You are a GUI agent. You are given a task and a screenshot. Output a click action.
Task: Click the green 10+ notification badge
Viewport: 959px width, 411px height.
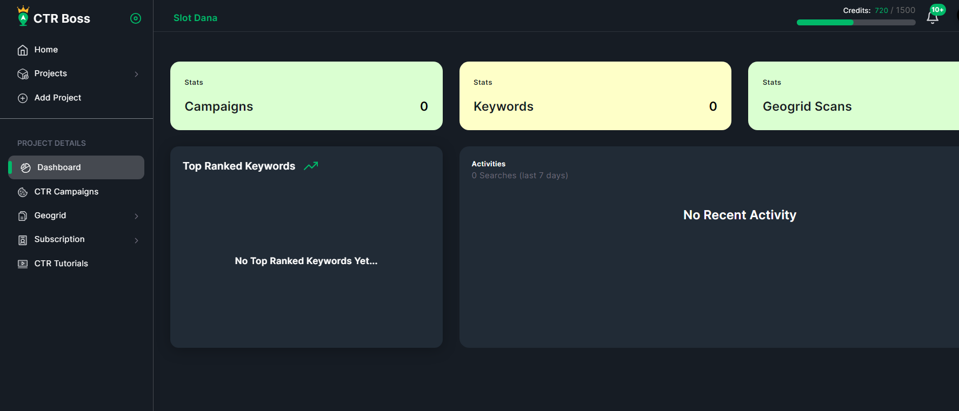coord(938,10)
